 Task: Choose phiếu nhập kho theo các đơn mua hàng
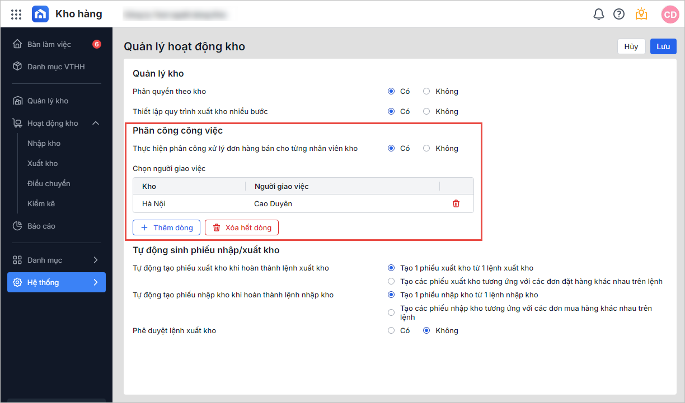391,312
